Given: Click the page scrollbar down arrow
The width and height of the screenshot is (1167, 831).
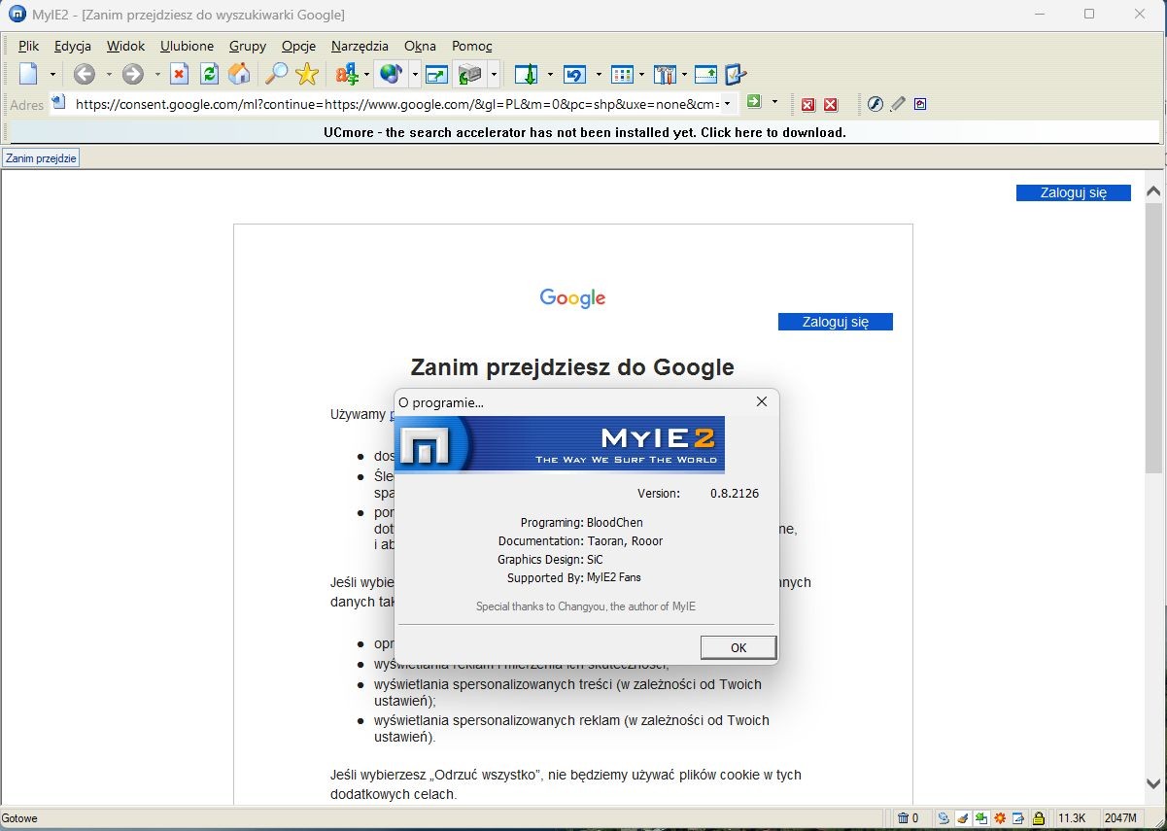Looking at the screenshot, I should 1153,784.
